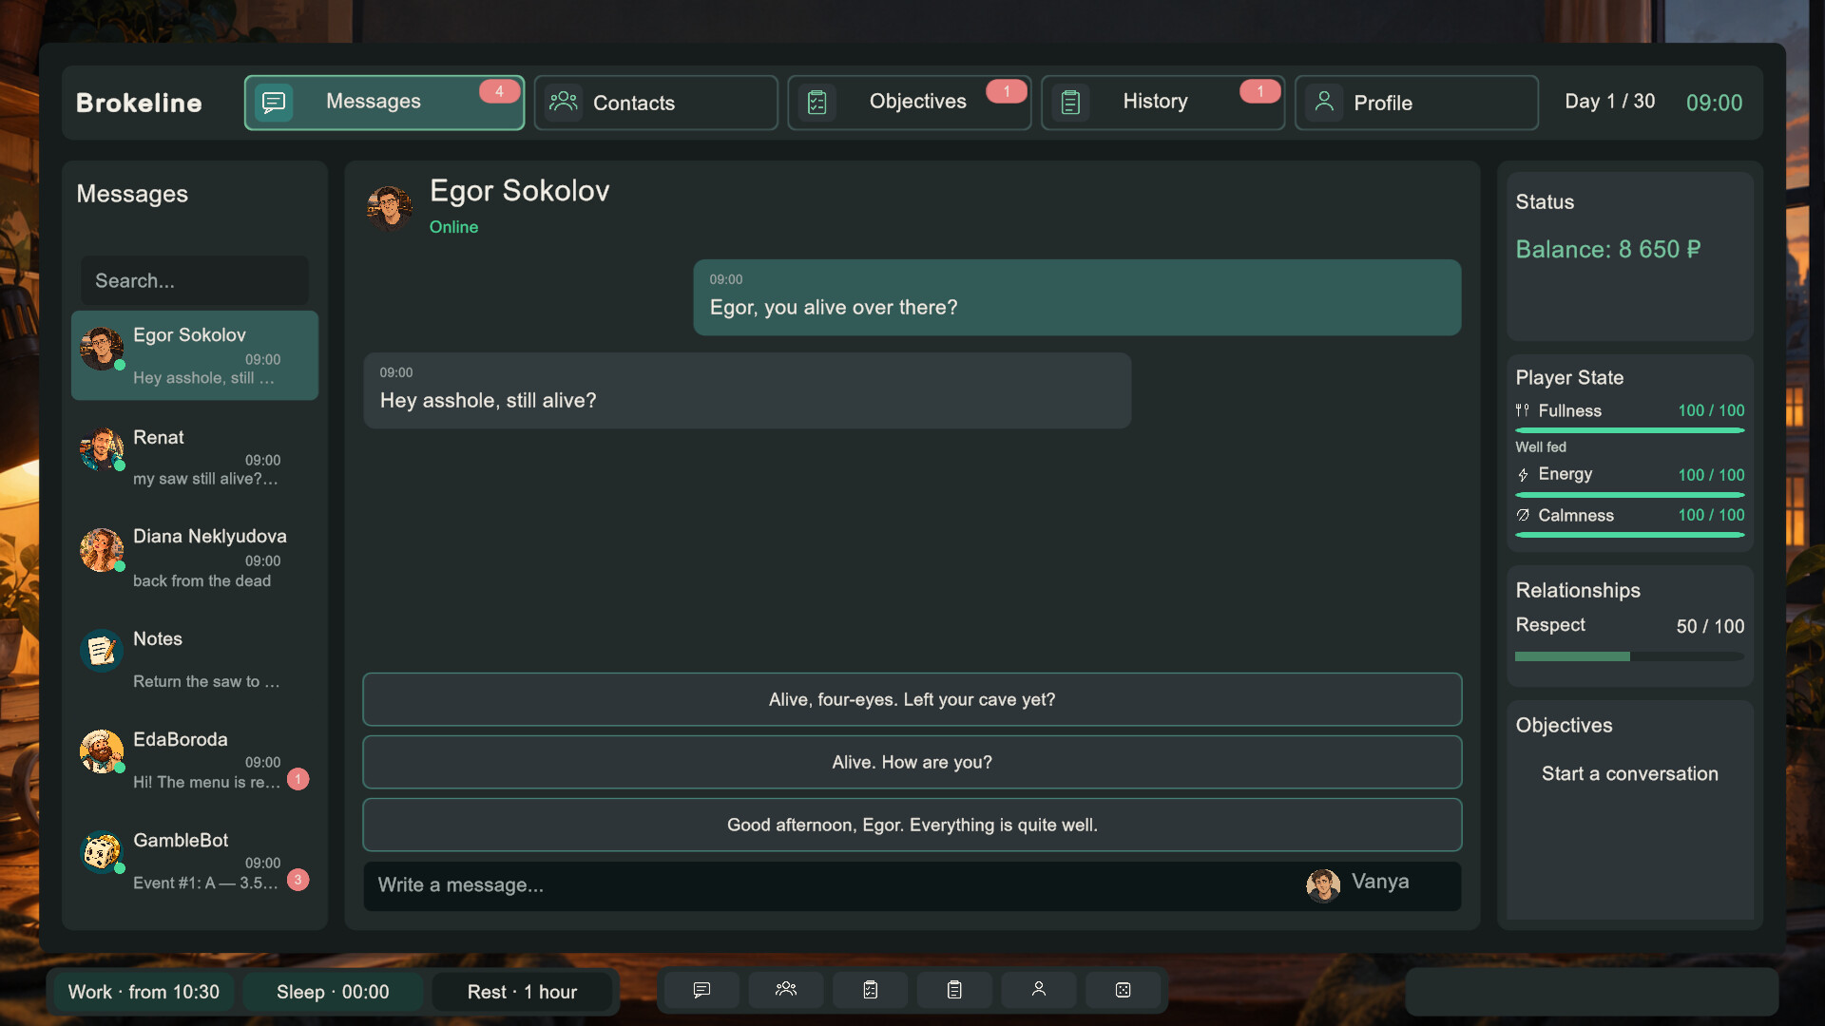Click the 09:00 clock in top bar
Screen dimensions: 1825x1026
tap(1714, 103)
